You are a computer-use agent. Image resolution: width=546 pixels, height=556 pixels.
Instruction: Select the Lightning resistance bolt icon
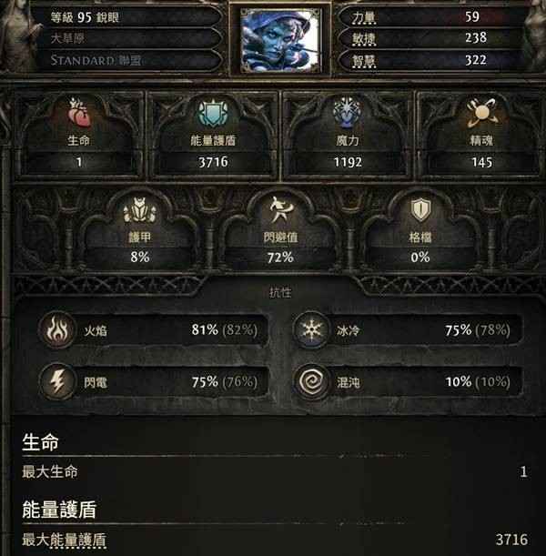tap(57, 382)
